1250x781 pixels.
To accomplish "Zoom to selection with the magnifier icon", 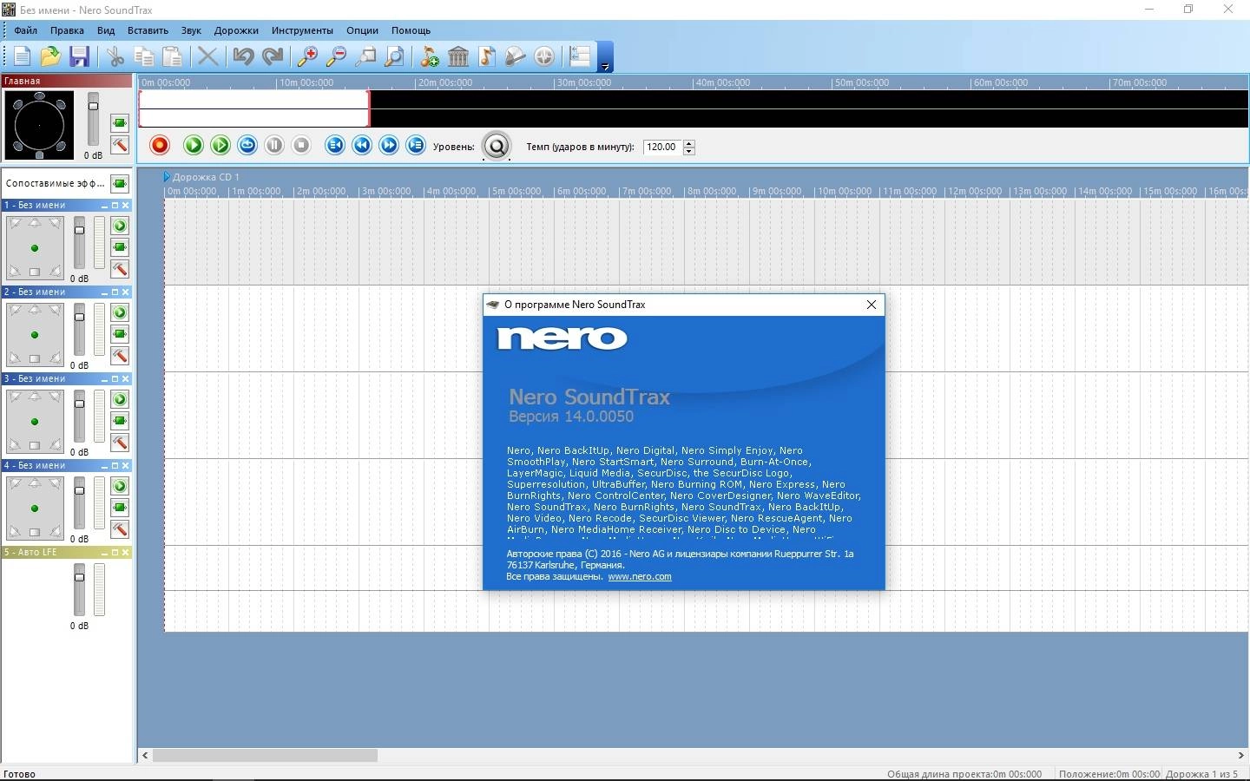I will pos(365,57).
